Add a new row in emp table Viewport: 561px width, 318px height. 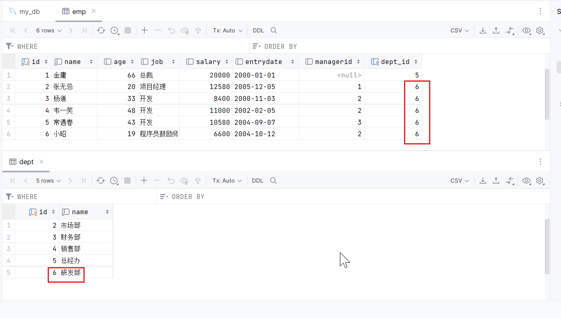coord(144,30)
